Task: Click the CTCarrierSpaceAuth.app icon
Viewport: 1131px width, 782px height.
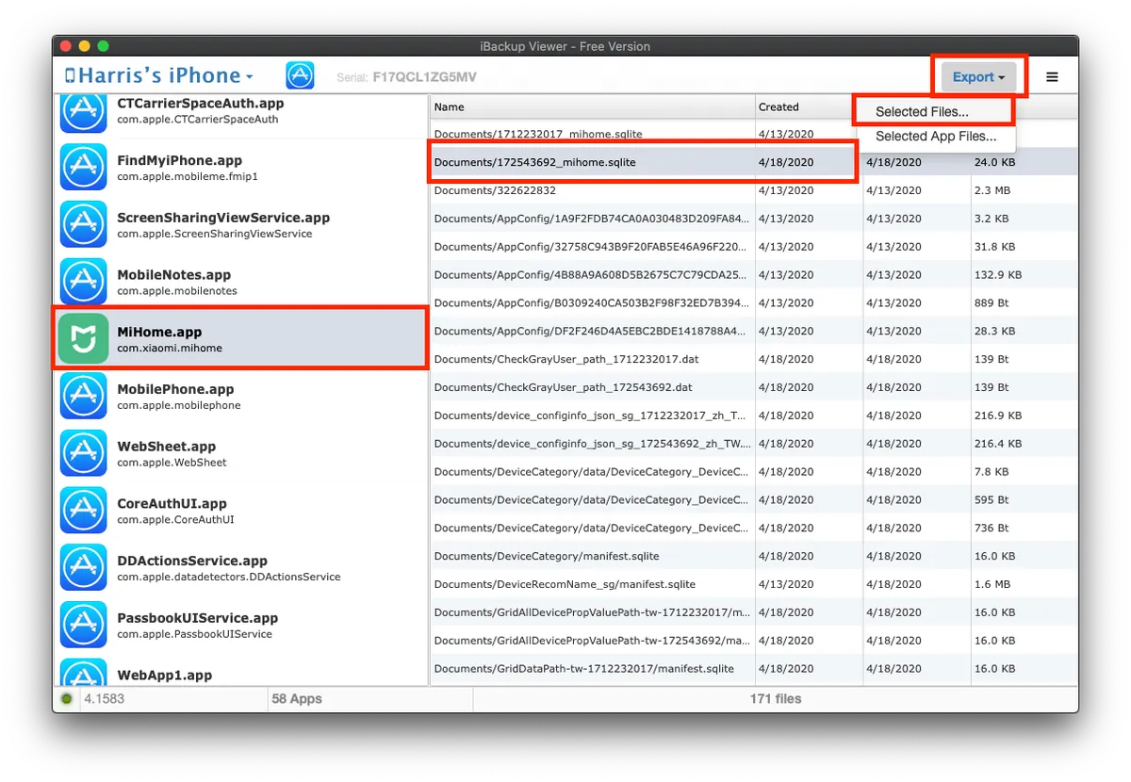Action: [84, 111]
